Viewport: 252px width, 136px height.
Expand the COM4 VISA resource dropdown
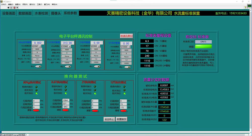pos(129,47)
